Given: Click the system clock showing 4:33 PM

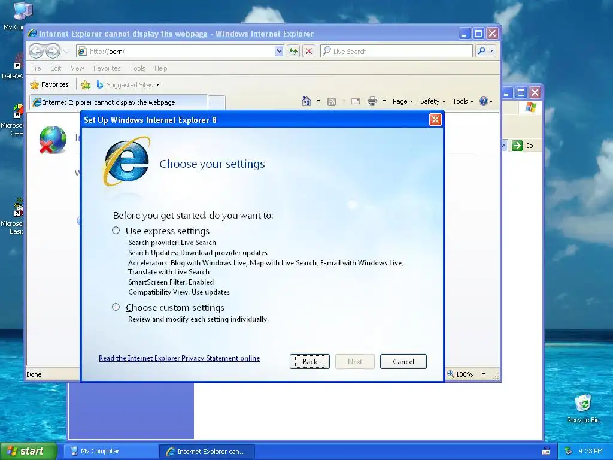Looking at the screenshot, I should [x=591, y=451].
